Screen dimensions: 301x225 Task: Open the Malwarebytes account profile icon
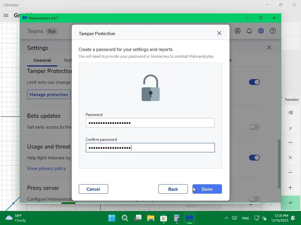[238, 31]
